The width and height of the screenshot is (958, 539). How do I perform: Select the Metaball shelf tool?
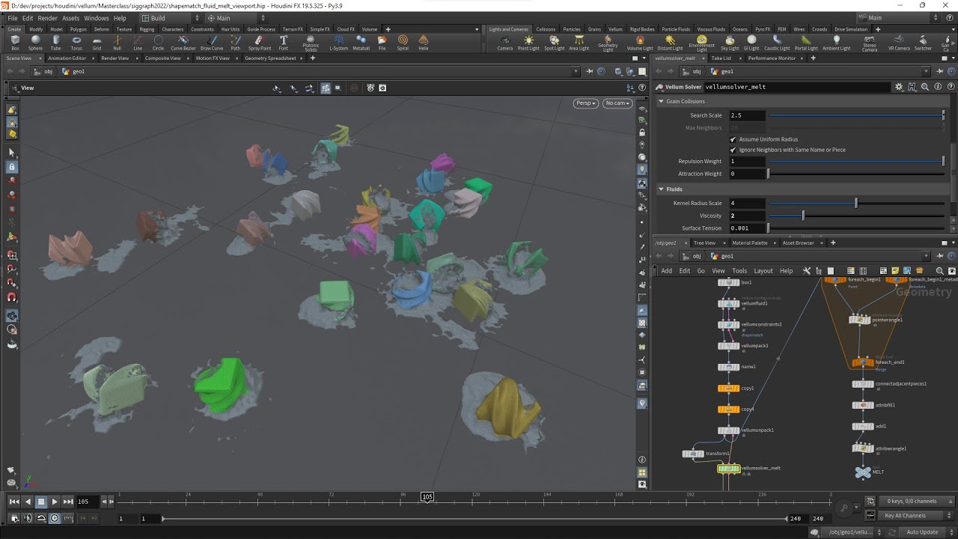click(361, 43)
